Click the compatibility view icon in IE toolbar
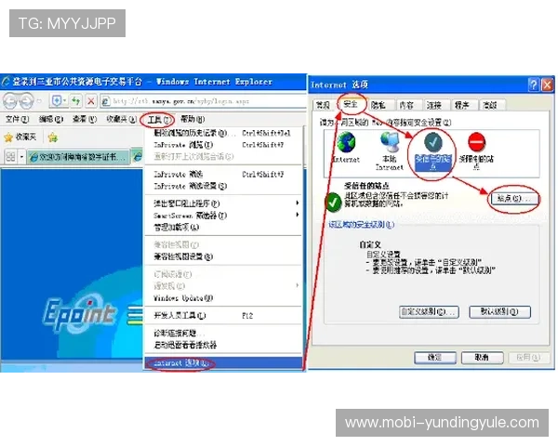 [57, 101]
